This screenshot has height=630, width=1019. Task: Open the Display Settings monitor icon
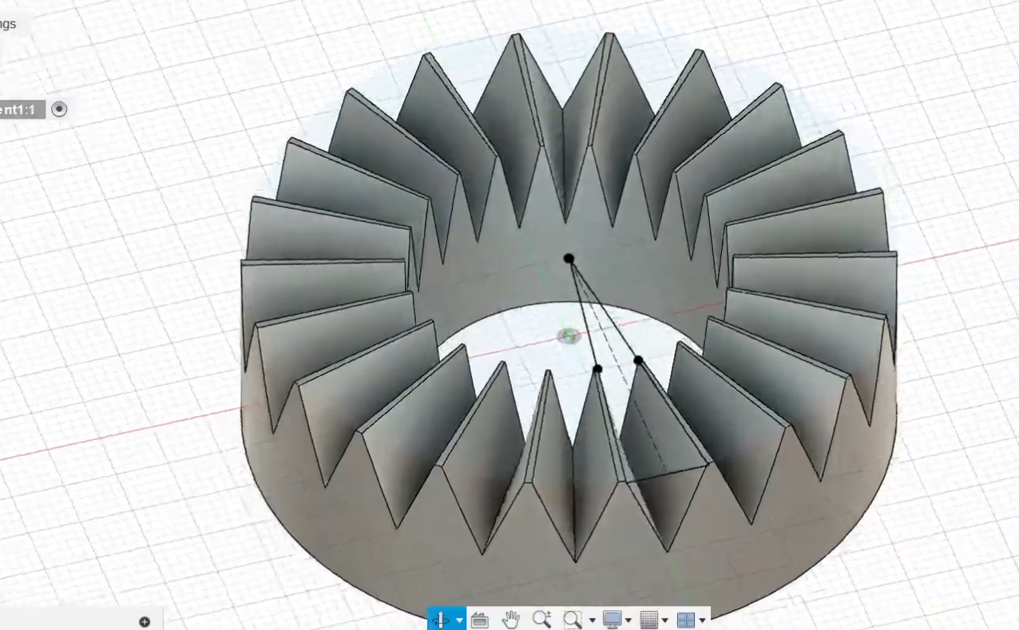(x=613, y=620)
